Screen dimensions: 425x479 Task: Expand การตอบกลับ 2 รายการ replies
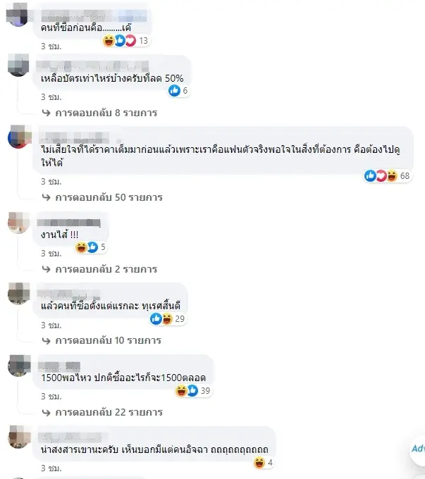(x=99, y=269)
